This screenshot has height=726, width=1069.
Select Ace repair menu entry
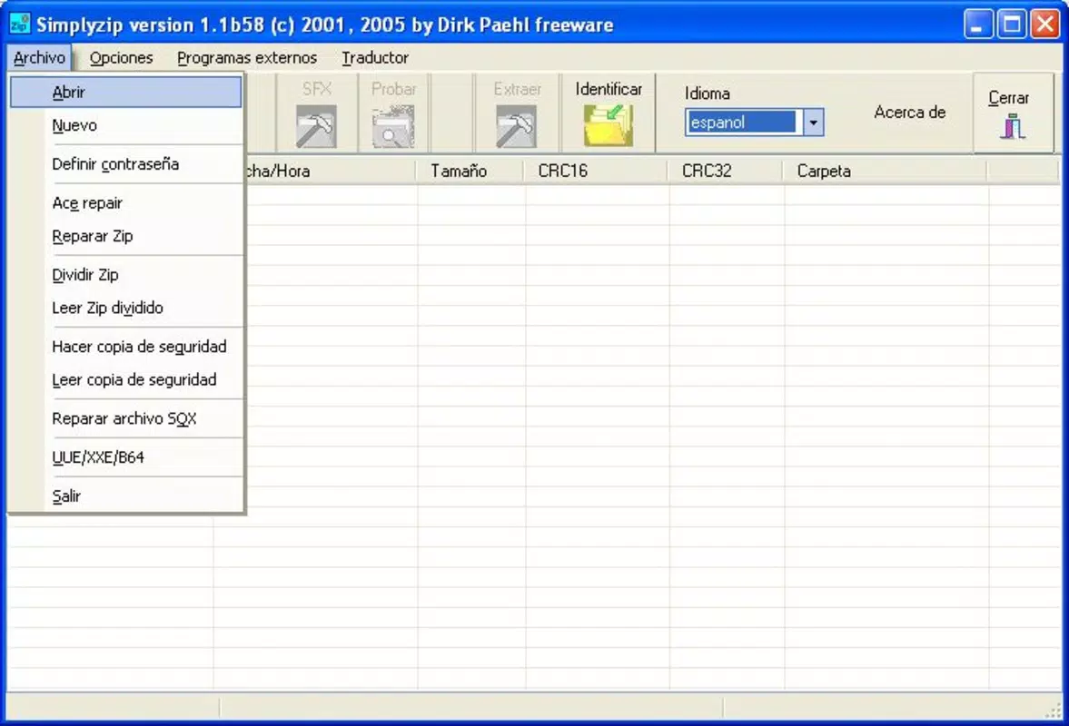pyautogui.click(x=126, y=203)
